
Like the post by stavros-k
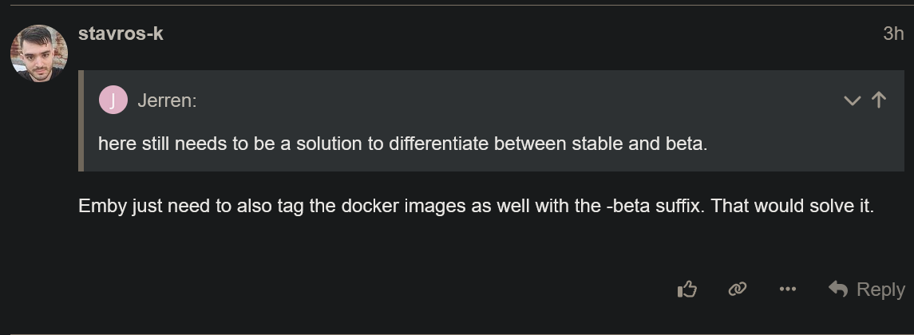686,290
